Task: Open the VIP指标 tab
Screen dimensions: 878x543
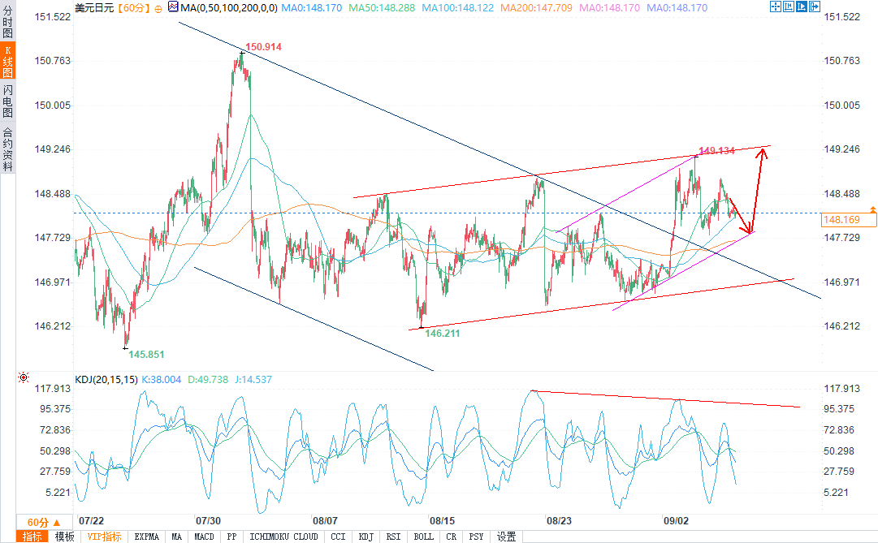Action: click(104, 537)
